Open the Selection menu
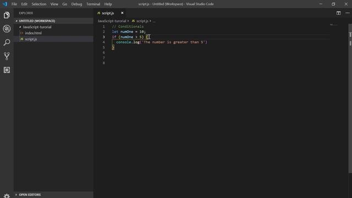The width and height of the screenshot is (352, 198). click(39, 4)
